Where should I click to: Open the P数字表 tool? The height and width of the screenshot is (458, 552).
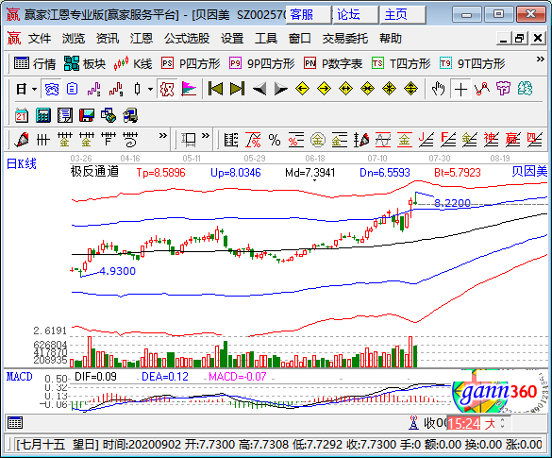(x=333, y=64)
